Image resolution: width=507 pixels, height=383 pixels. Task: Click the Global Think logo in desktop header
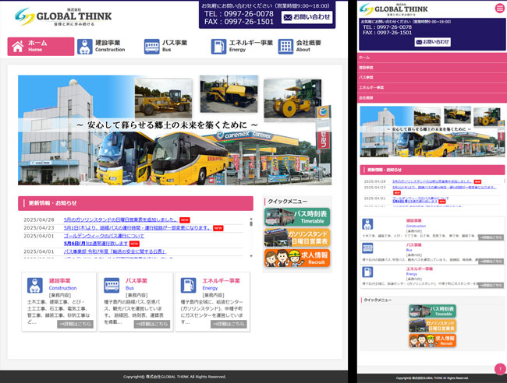(x=62, y=17)
